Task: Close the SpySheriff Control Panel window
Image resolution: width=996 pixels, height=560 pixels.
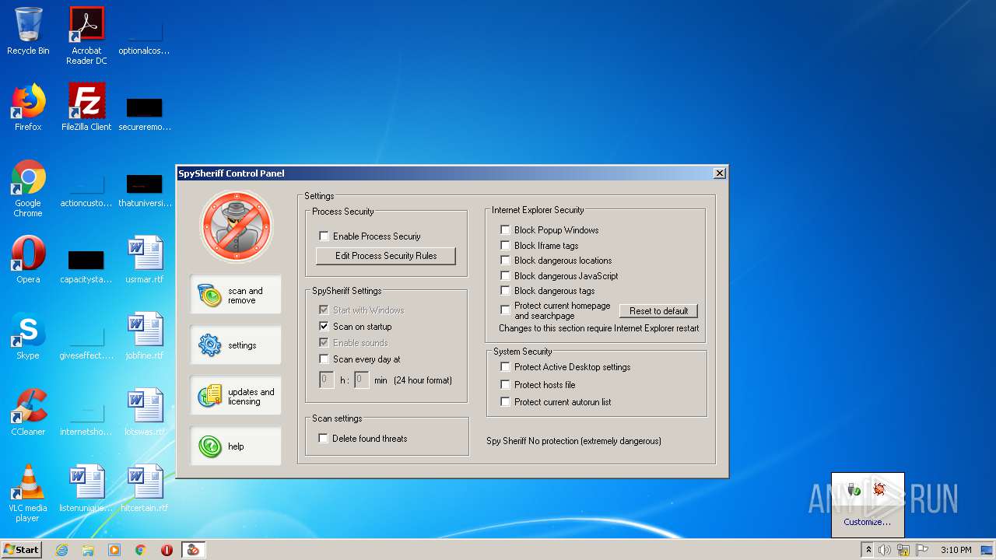Action: pyautogui.click(x=720, y=173)
